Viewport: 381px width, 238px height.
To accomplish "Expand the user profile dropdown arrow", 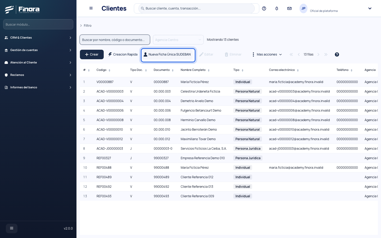I will (x=370, y=8).
